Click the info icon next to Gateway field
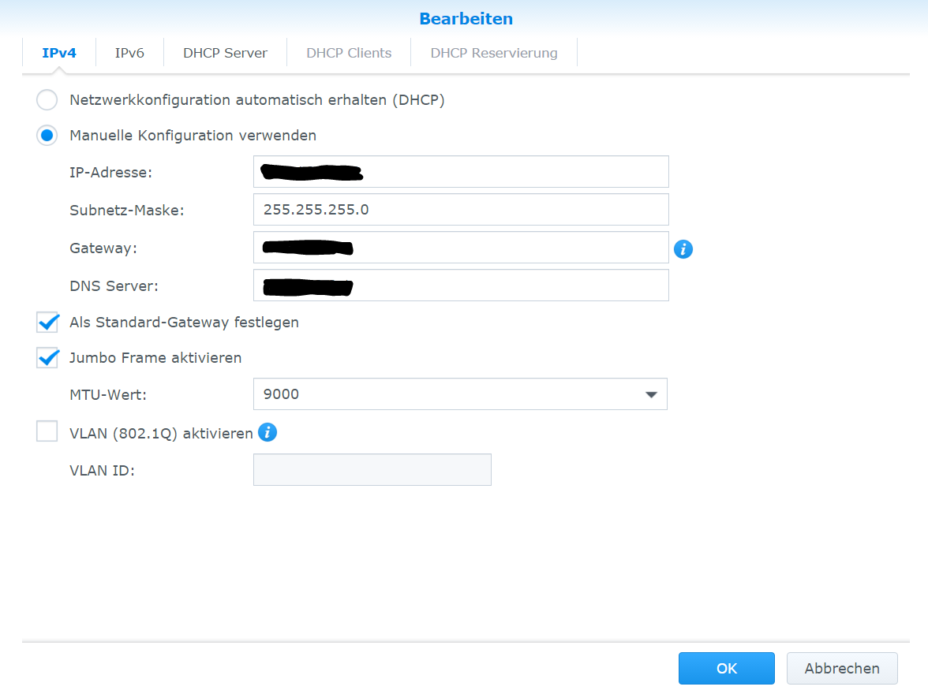Image resolution: width=928 pixels, height=694 pixels. click(683, 249)
